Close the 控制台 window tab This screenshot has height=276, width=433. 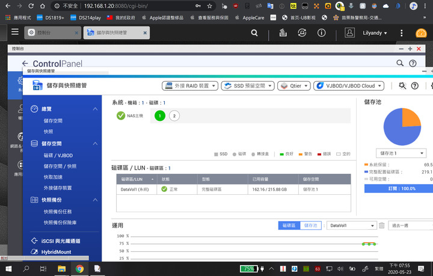(76, 33)
